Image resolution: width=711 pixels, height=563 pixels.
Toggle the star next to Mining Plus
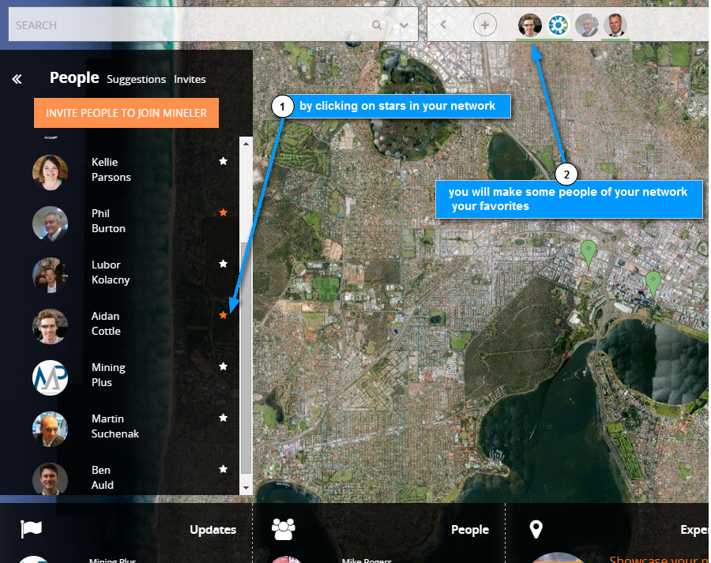click(223, 366)
